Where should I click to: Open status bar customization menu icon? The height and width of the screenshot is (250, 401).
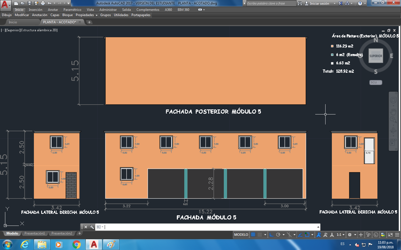(x=397, y=235)
